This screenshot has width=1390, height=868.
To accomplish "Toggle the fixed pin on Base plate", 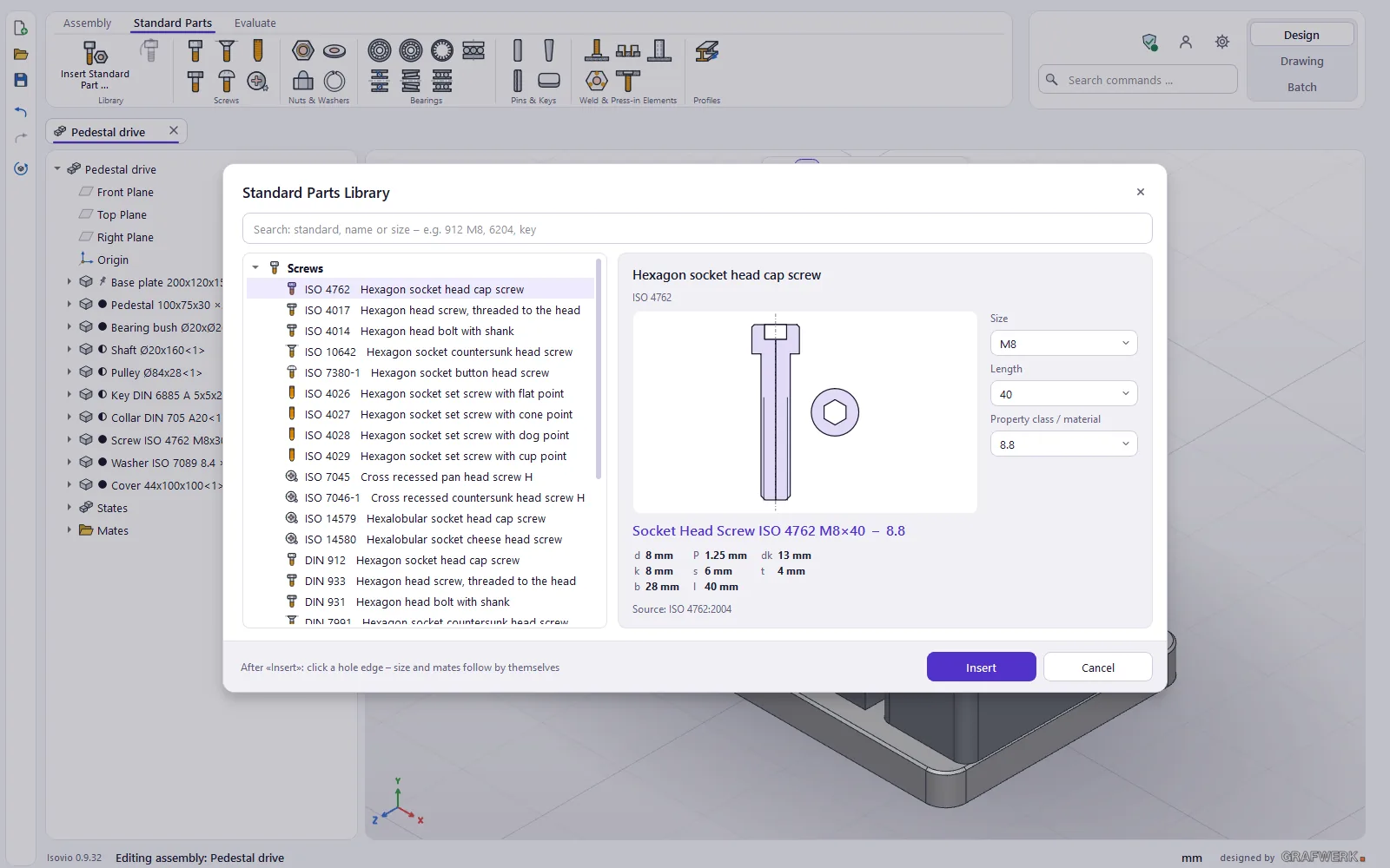I will 103,281.
